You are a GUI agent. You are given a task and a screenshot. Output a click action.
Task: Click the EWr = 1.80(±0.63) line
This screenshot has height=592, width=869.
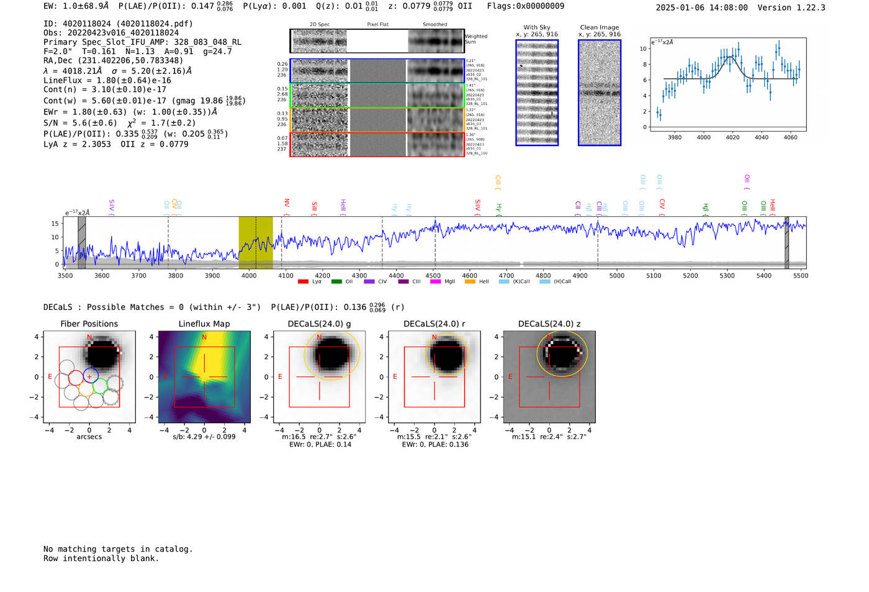point(130,112)
